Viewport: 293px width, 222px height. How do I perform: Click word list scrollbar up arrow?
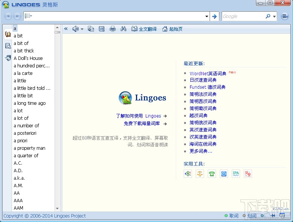[57, 27]
